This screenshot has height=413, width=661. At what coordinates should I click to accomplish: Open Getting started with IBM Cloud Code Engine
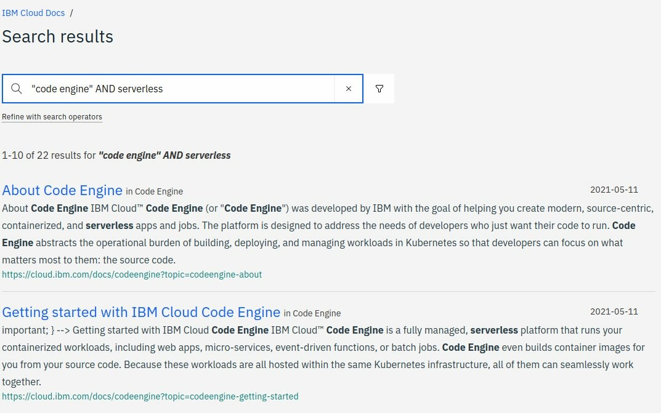pyautogui.click(x=141, y=312)
